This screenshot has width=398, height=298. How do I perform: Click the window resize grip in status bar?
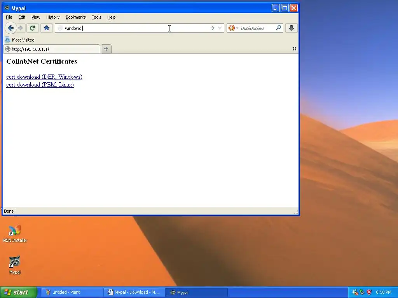[x=296, y=212]
